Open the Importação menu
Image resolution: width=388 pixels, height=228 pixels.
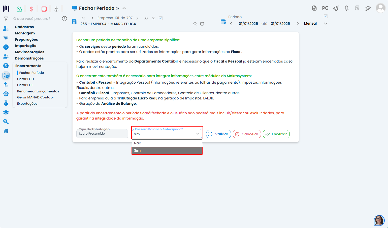pos(25,46)
